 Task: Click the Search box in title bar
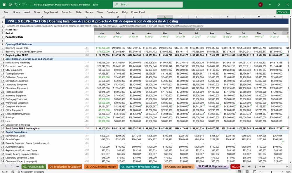point(147,4)
